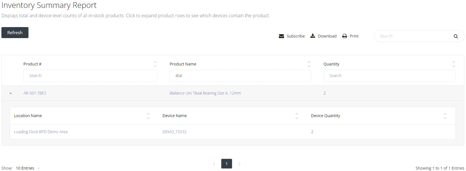Focus the Product # search field
Image resolution: width=466 pixels, height=171 pixels.
click(x=90, y=76)
